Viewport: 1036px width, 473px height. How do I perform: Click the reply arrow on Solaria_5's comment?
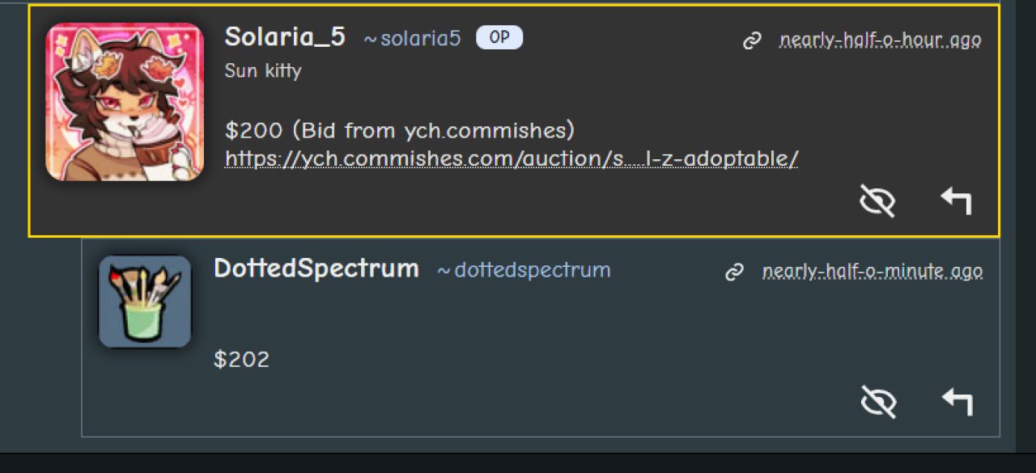957,201
